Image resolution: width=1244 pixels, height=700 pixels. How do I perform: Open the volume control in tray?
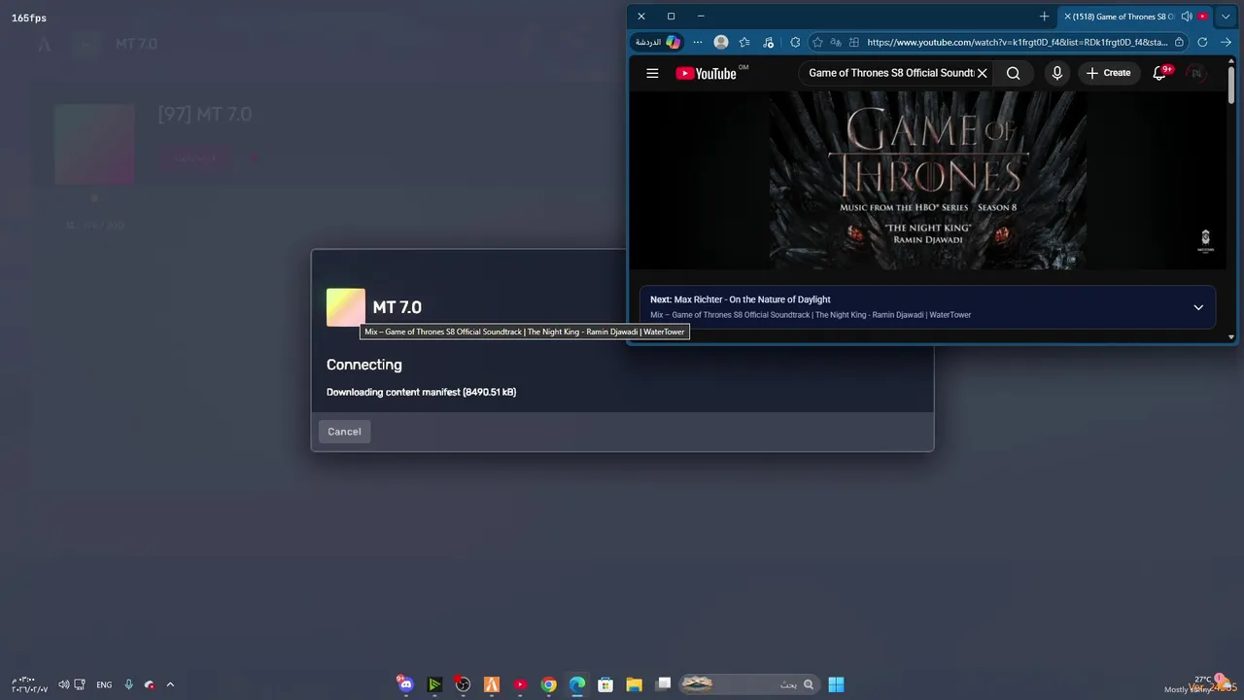[x=64, y=684]
